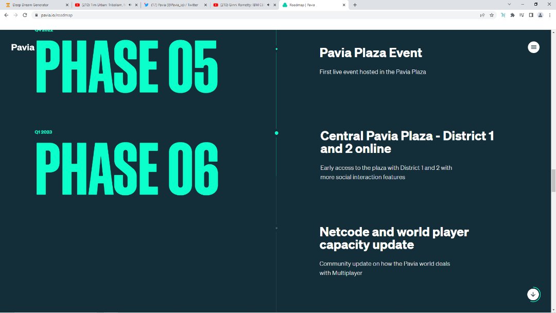Click the scrollbar down arrow
Screen dimensions: 556x313
[x=553, y=310]
